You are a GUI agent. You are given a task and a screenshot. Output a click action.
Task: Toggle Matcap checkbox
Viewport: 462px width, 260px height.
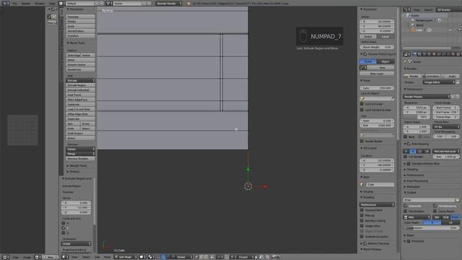[x=362, y=215]
